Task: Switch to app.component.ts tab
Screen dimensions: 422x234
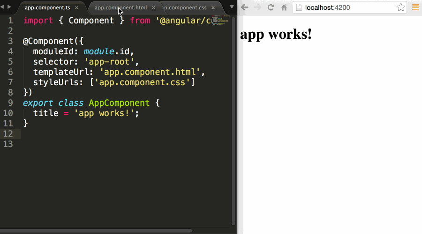Action: point(47,8)
